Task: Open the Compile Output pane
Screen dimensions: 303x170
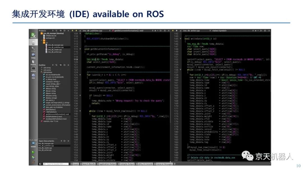Action: [126, 164]
